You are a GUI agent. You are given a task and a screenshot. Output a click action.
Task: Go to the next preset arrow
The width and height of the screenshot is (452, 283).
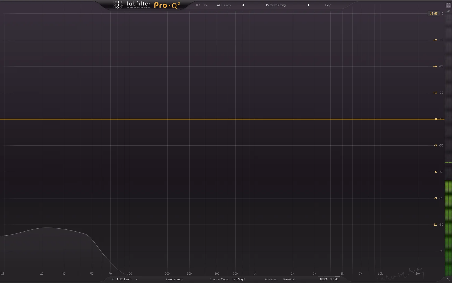click(x=309, y=5)
